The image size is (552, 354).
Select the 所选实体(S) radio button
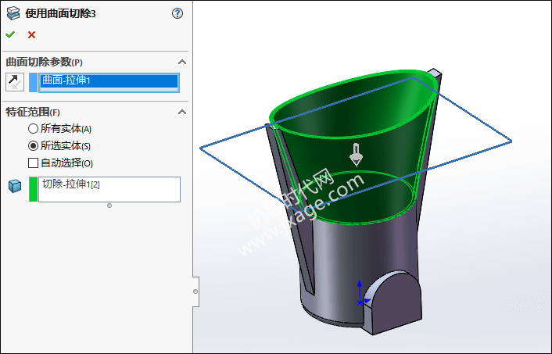coord(33,145)
